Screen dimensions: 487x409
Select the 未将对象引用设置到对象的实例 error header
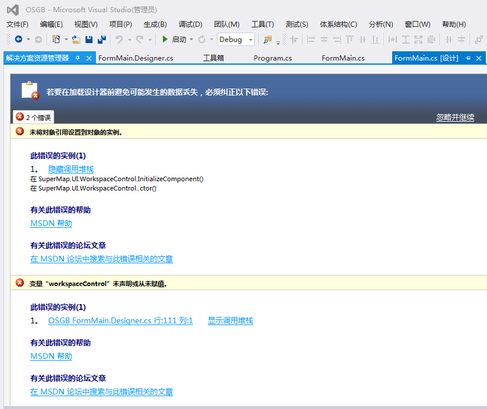coord(248,132)
